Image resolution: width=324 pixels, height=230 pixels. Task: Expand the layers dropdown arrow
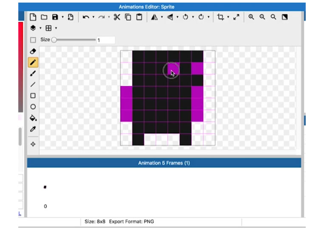click(x=40, y=28)
